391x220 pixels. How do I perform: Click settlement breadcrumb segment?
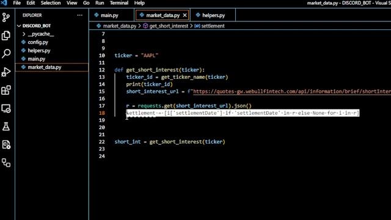(x=213, y=26)
